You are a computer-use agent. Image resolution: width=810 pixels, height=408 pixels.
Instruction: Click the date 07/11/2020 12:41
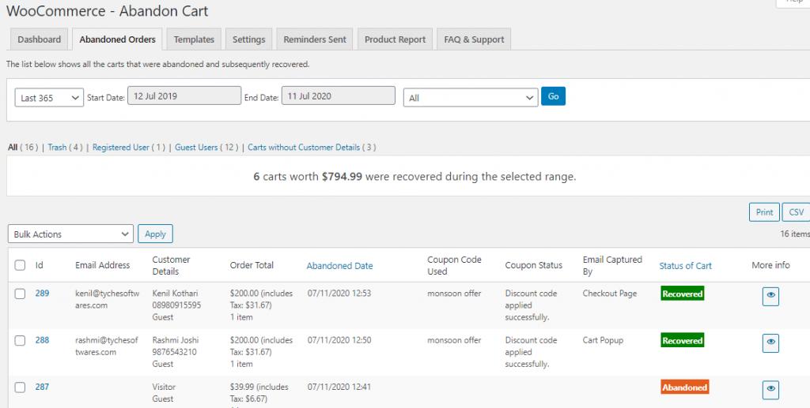coord(339,387)
